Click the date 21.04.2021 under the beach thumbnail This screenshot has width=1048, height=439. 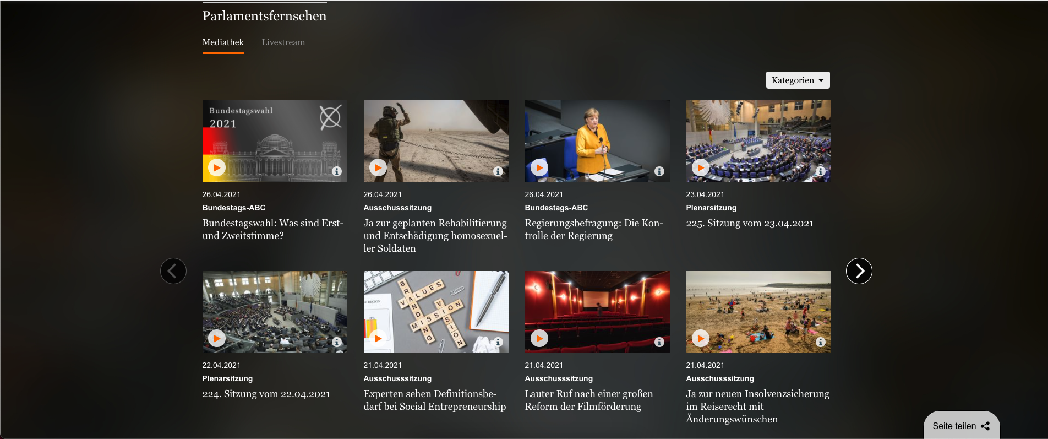(x=705, y=365)
